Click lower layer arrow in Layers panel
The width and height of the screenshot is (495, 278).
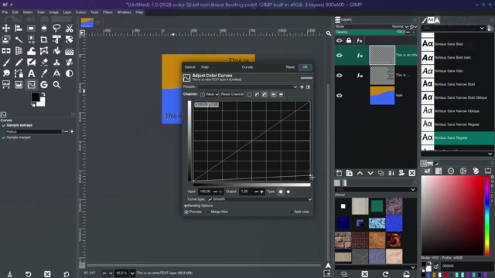(370, 173)
